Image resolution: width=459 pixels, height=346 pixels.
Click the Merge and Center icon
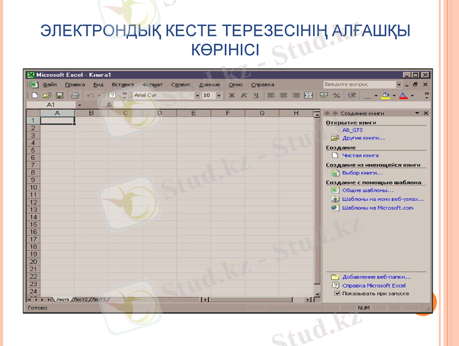(308, 95)
